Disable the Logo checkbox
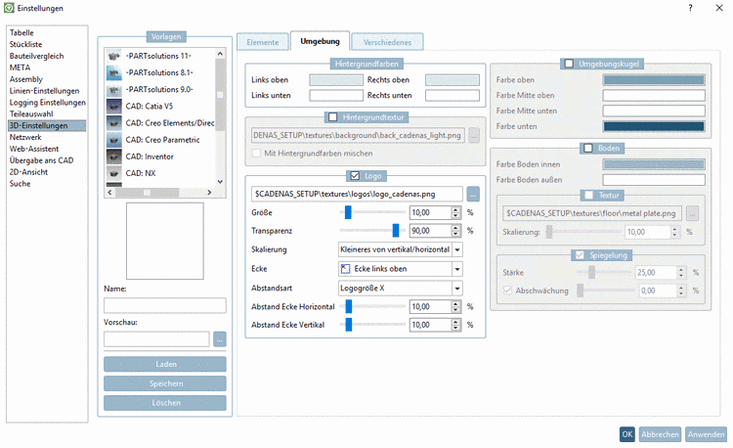Screen dimensions: 733x448 click(355, 176)
